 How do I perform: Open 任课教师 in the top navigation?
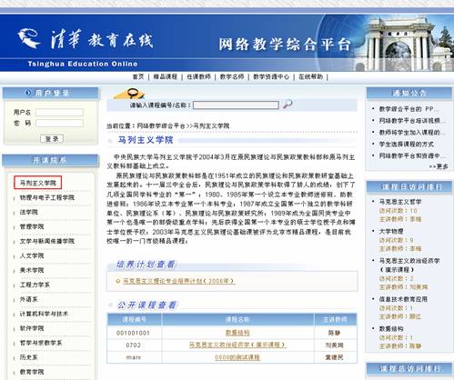click(198, 77)
